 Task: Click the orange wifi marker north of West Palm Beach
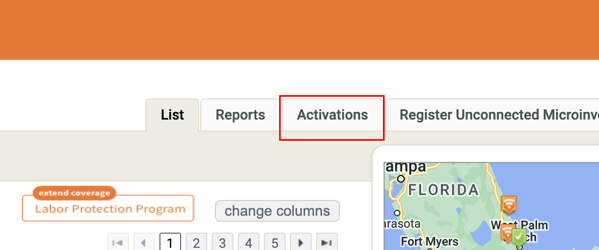pos(509,204)
